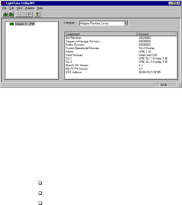182x205 pixels.
Task: Click the SLI-2 Overlay revision value
Action: pos(146,48)
